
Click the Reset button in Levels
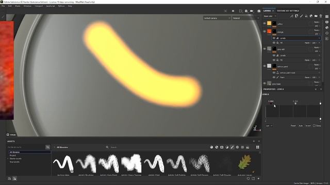click(293, 125)
